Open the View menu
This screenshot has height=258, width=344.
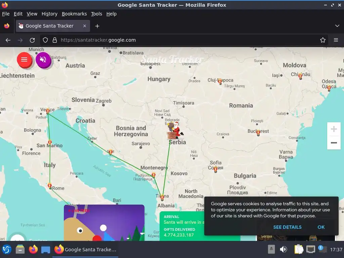tap(32, 14)
